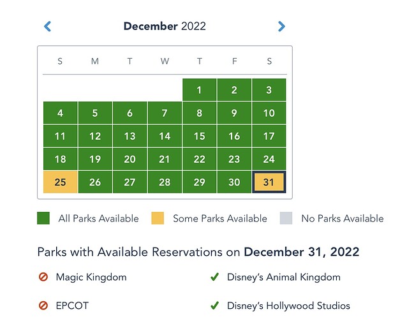The width and height of the screenshot is (407, 319).
Task: Choose December 14 date cell
Action: 165,136
